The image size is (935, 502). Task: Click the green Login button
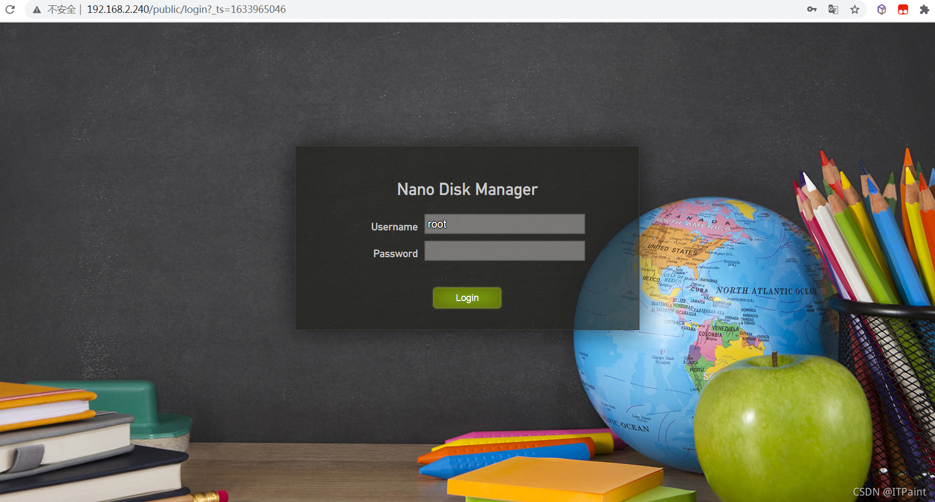tap(467, 298)
